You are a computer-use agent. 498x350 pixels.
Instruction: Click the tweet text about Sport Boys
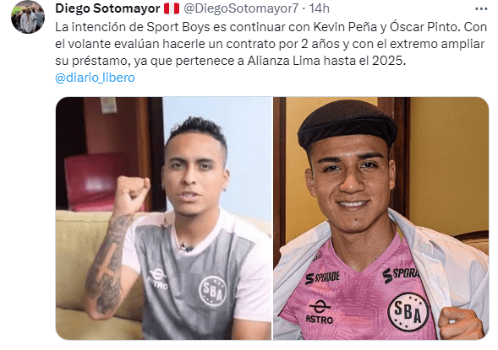coord(271,44)
